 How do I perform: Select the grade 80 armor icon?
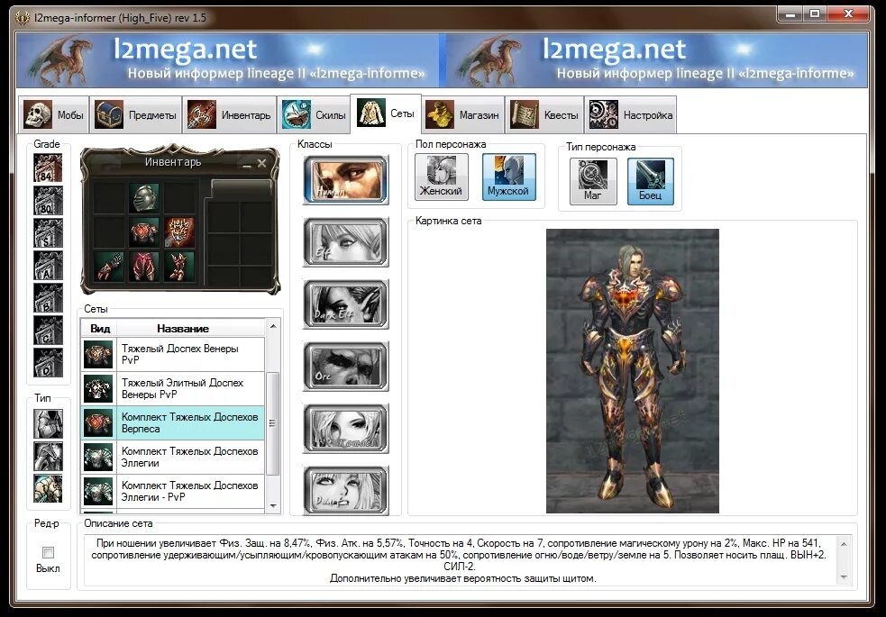(x=48, y=200)
